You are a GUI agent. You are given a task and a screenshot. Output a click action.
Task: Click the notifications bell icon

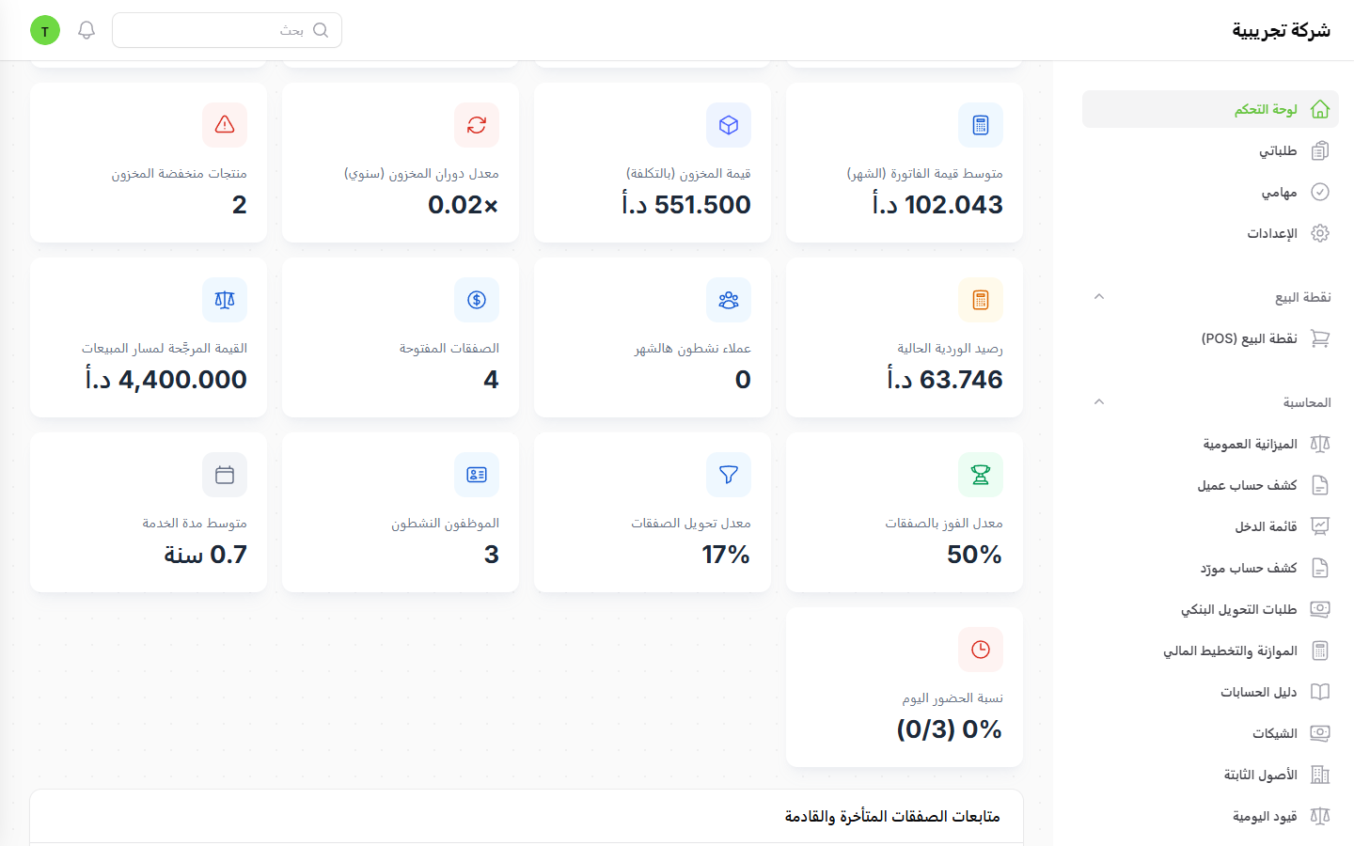coord(87,30)
